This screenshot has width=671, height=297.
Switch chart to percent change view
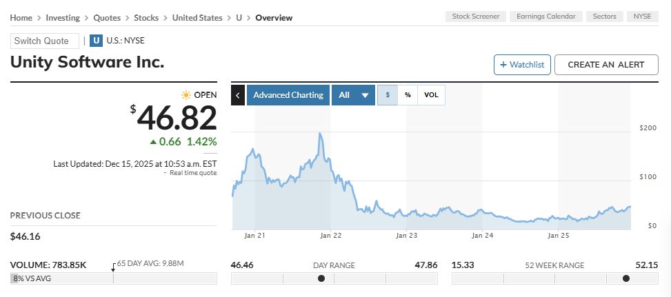(408, 95)
